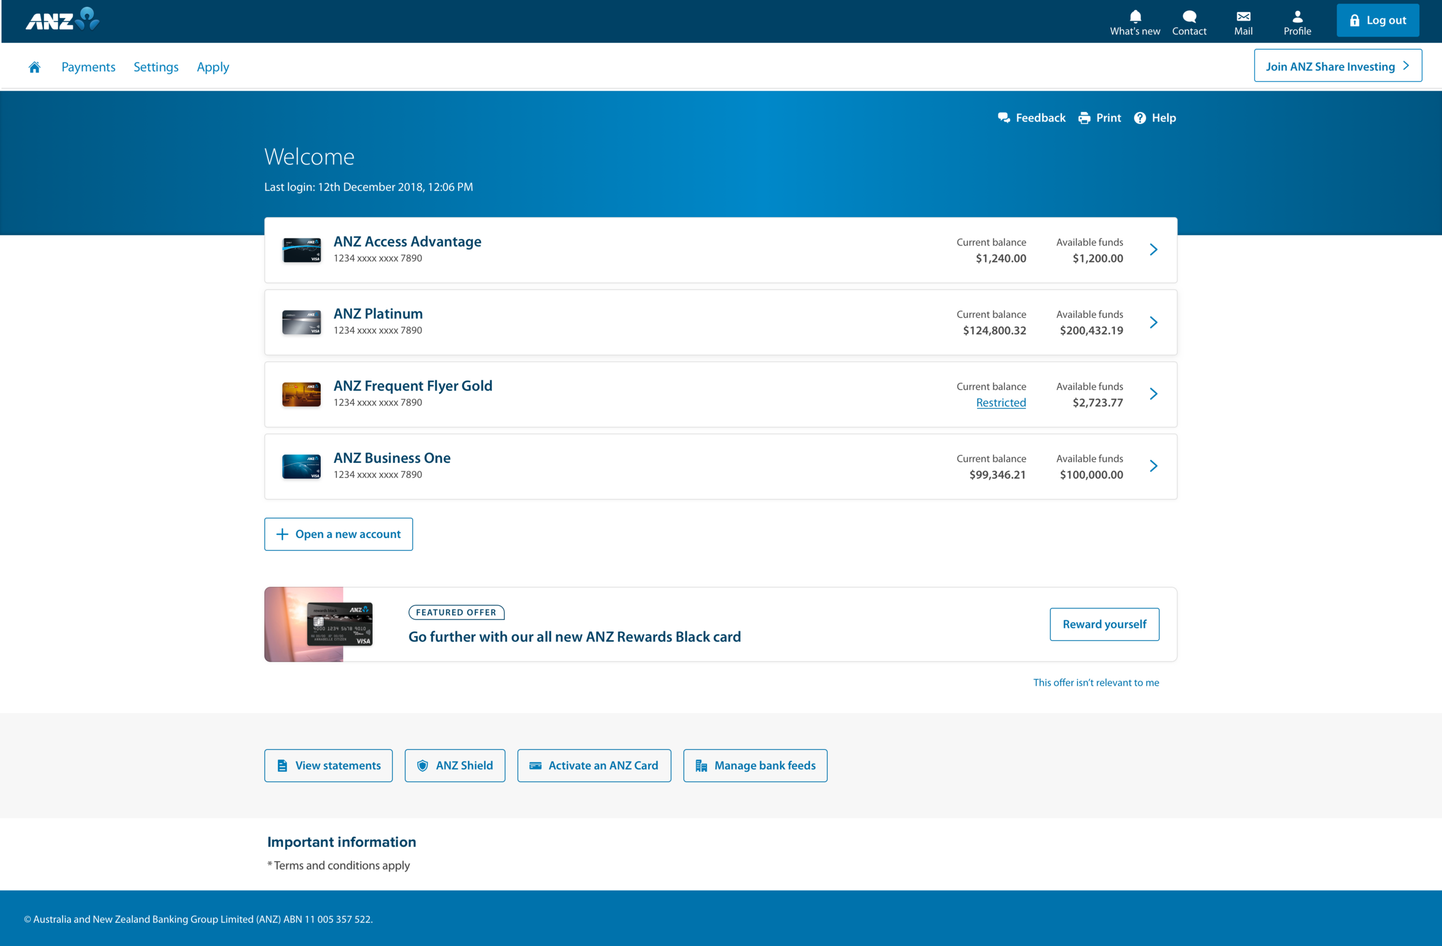Open ANZ Shield
The height and width of the screenshot is (946, 1442).
point(455,765)
